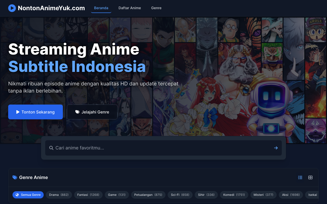This screenshot has height=204, width=327.
Task: Switch to list view icon
Action: coord(300,177)
